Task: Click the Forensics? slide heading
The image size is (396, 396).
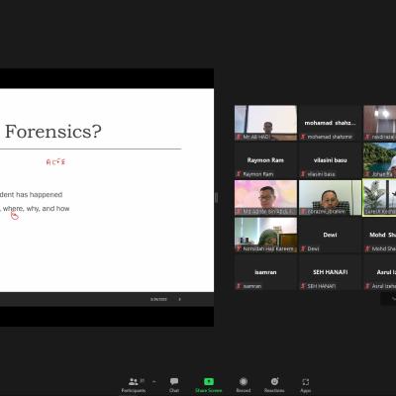Action: [53, 132]
